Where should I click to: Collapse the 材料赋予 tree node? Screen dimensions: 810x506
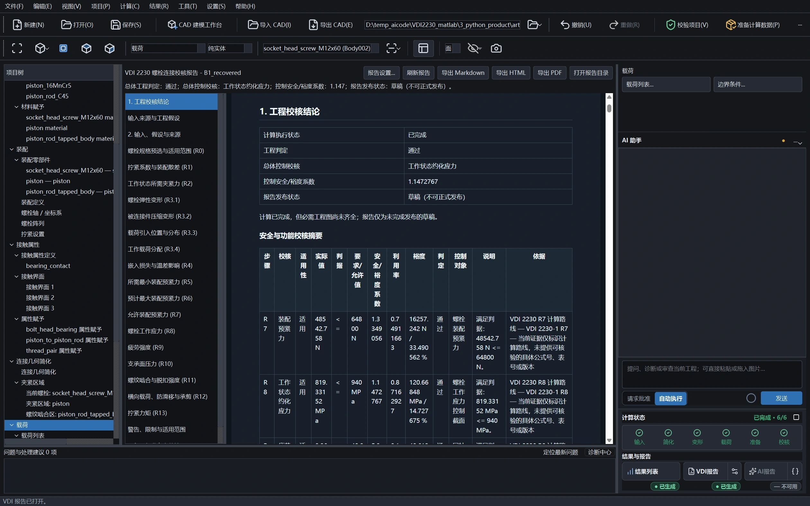16,107
